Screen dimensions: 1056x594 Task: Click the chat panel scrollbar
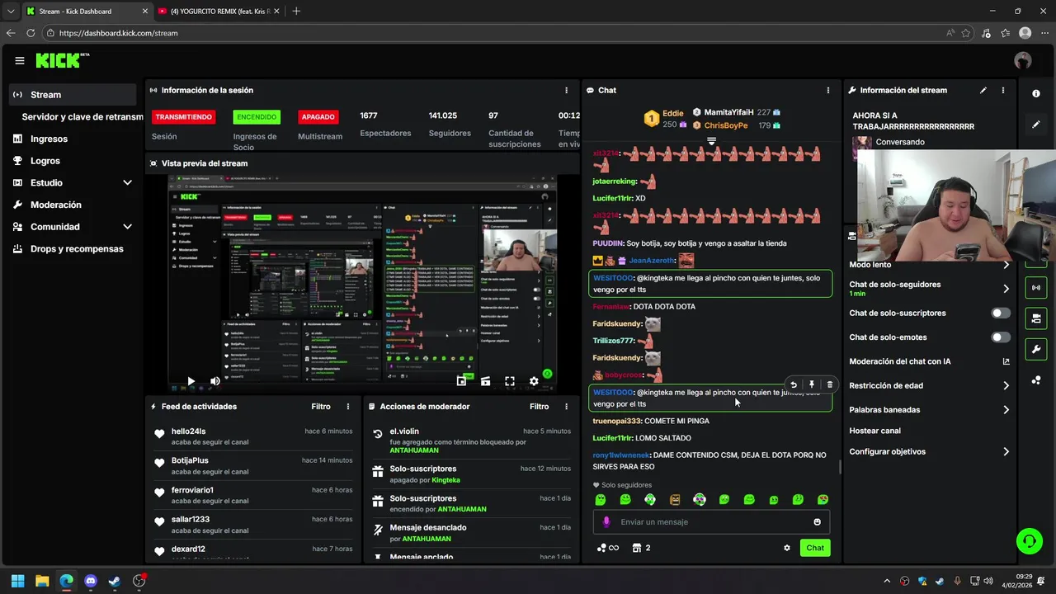coord(840,467)
